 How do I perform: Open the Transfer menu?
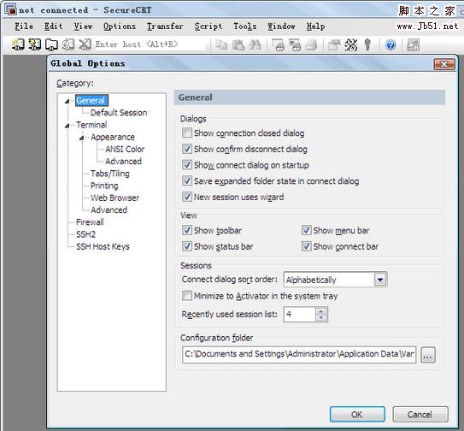[x=165, y=27]
